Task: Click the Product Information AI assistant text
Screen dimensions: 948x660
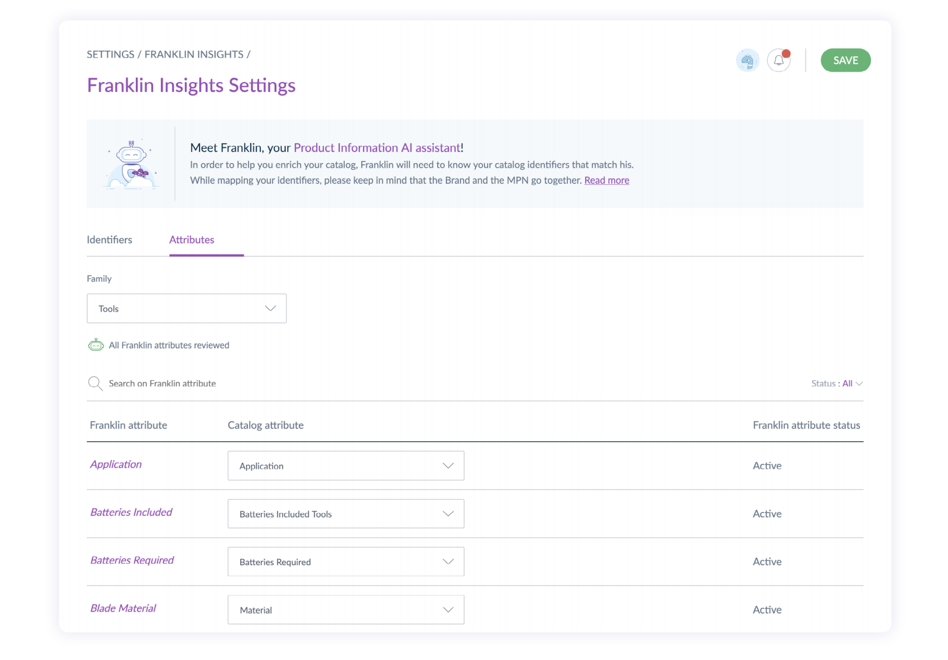Action: [x=377, y=148]
